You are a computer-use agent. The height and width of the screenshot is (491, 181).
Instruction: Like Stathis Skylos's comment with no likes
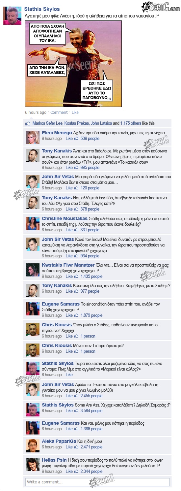tap(69, 375)
